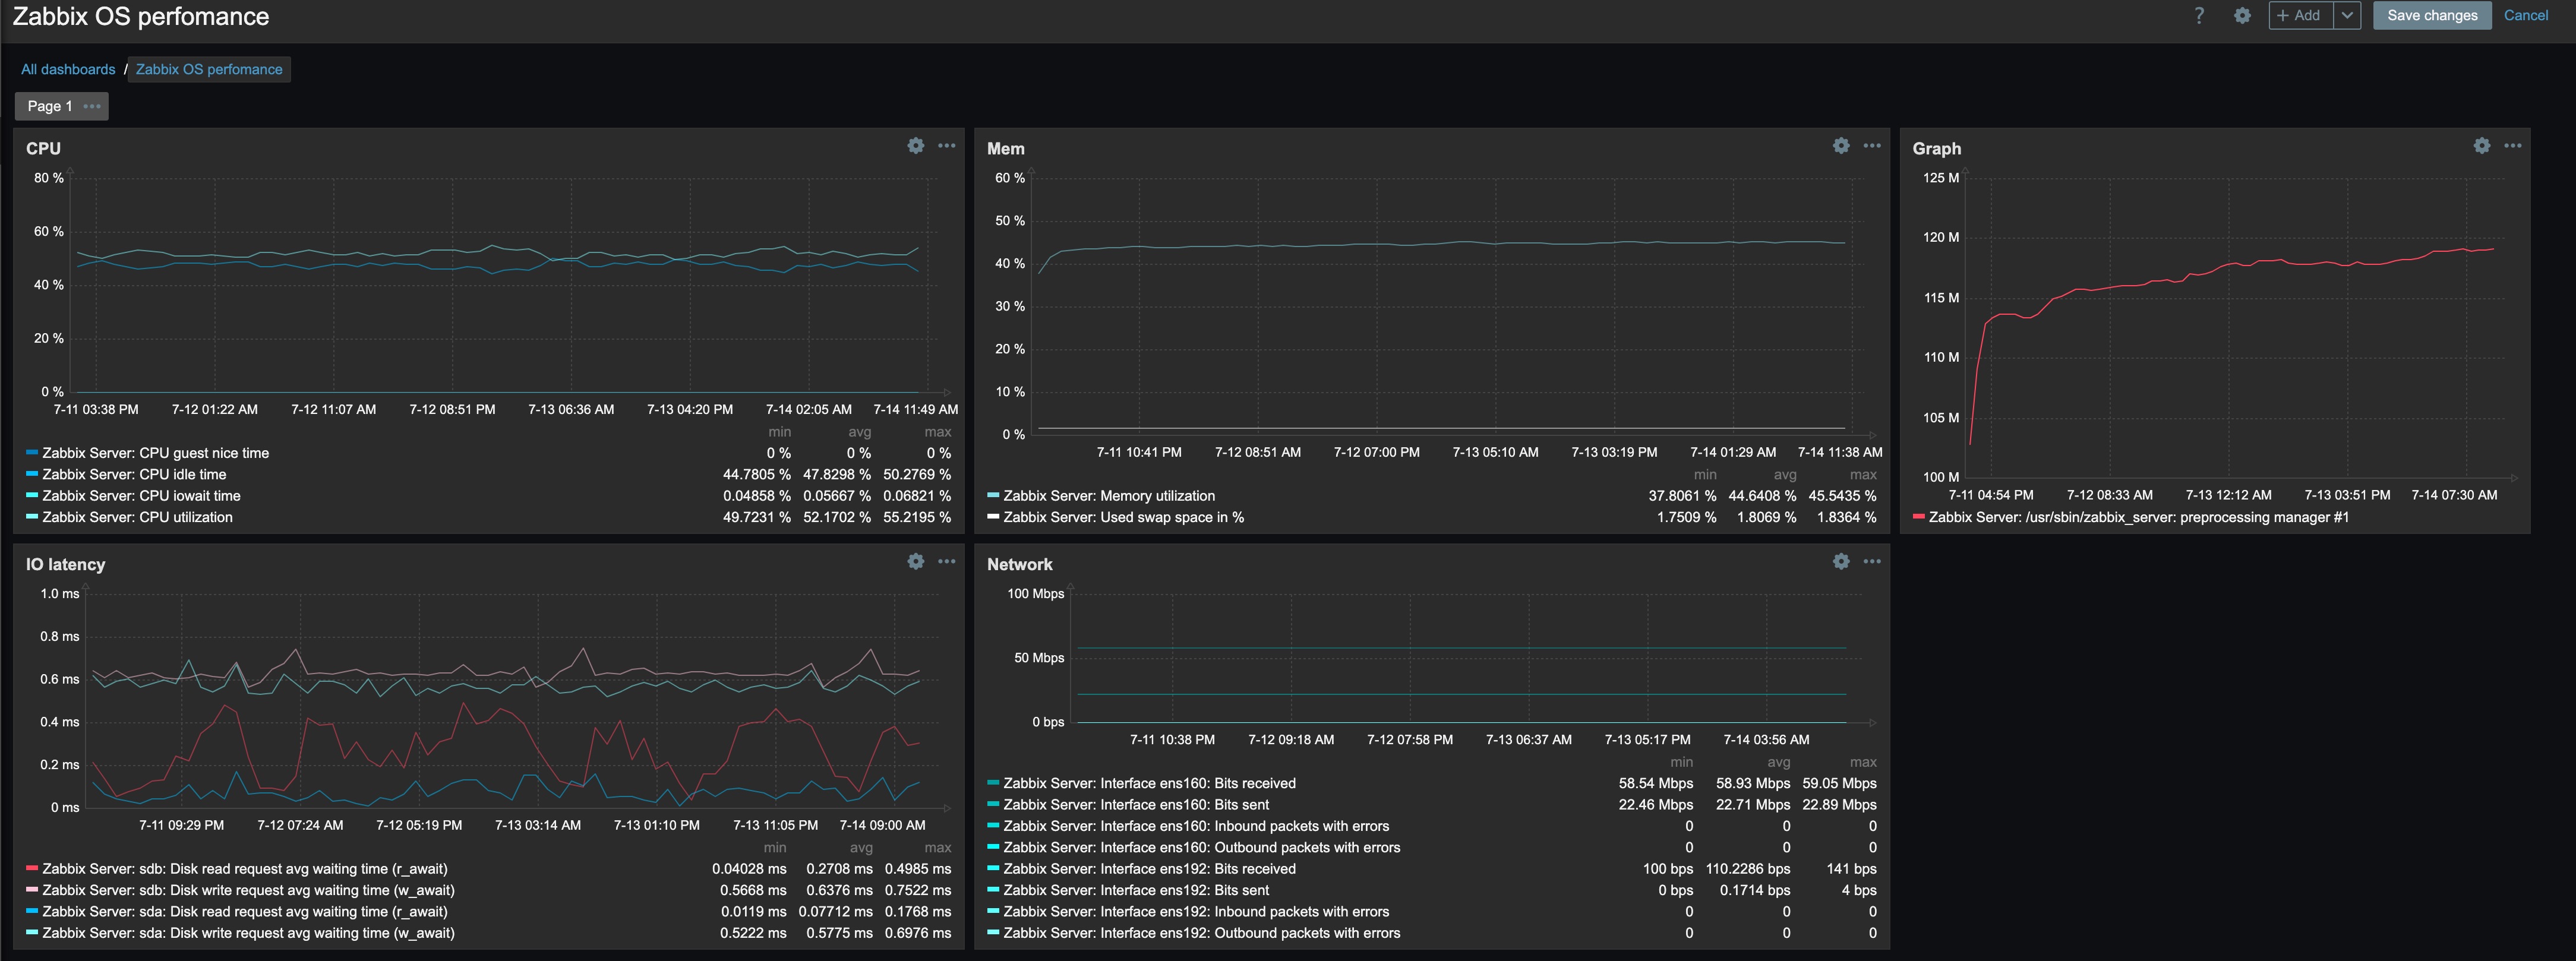Click the Zabbix OS perfomance page heading
This screenshot has width=2576, height=961.
[x=141, y=16]
